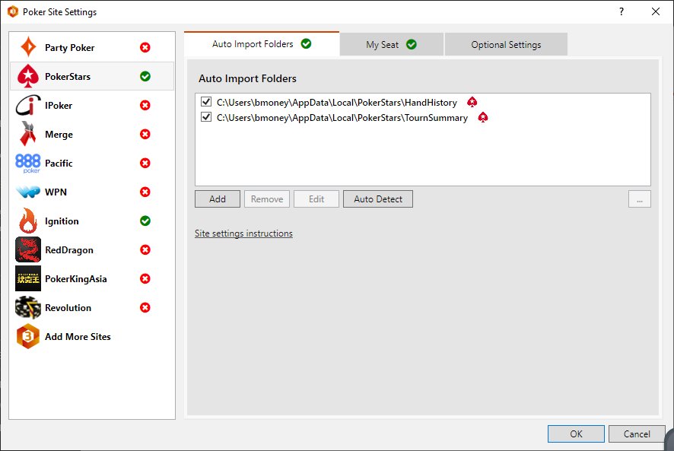Click the Edit button
The image size is (674, 451).
coord(316,199)
